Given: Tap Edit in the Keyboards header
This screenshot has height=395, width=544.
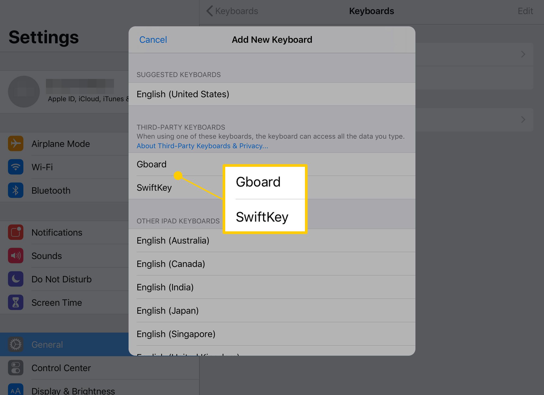Looking at the screenshot, I should (x=525, y=11).
